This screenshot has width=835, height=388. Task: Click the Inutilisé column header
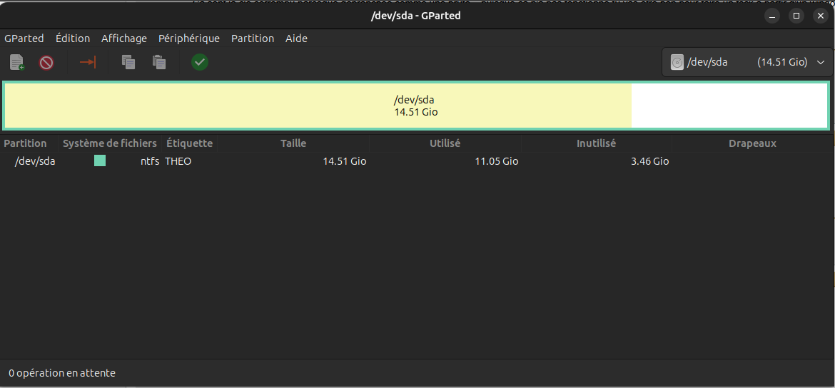click(x=597, y=143)
